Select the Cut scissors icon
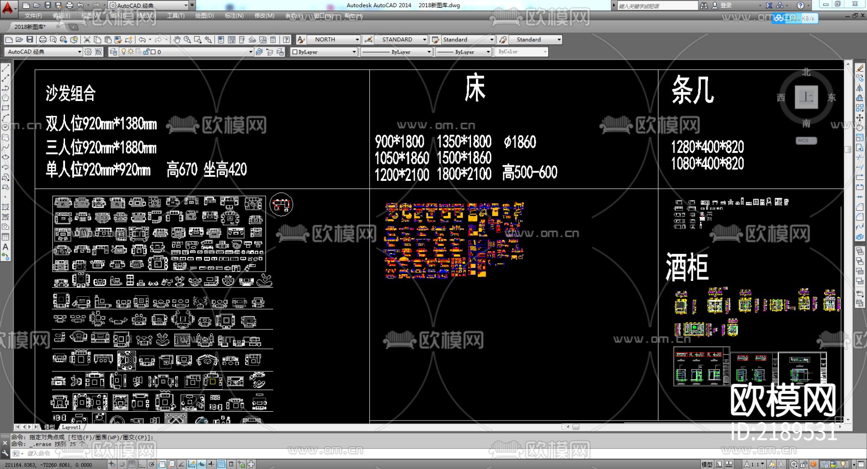This screenshot has height=469, width=867. pyautogui.click(x=87, y=39)
